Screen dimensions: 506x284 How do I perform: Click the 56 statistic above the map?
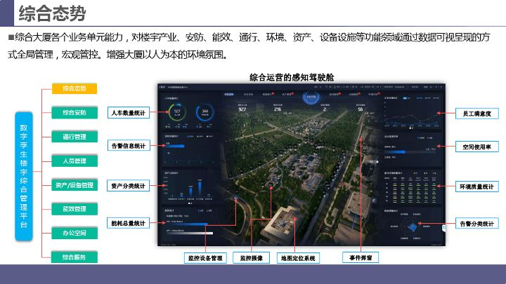pyautogui.click(x=361, y=109)
